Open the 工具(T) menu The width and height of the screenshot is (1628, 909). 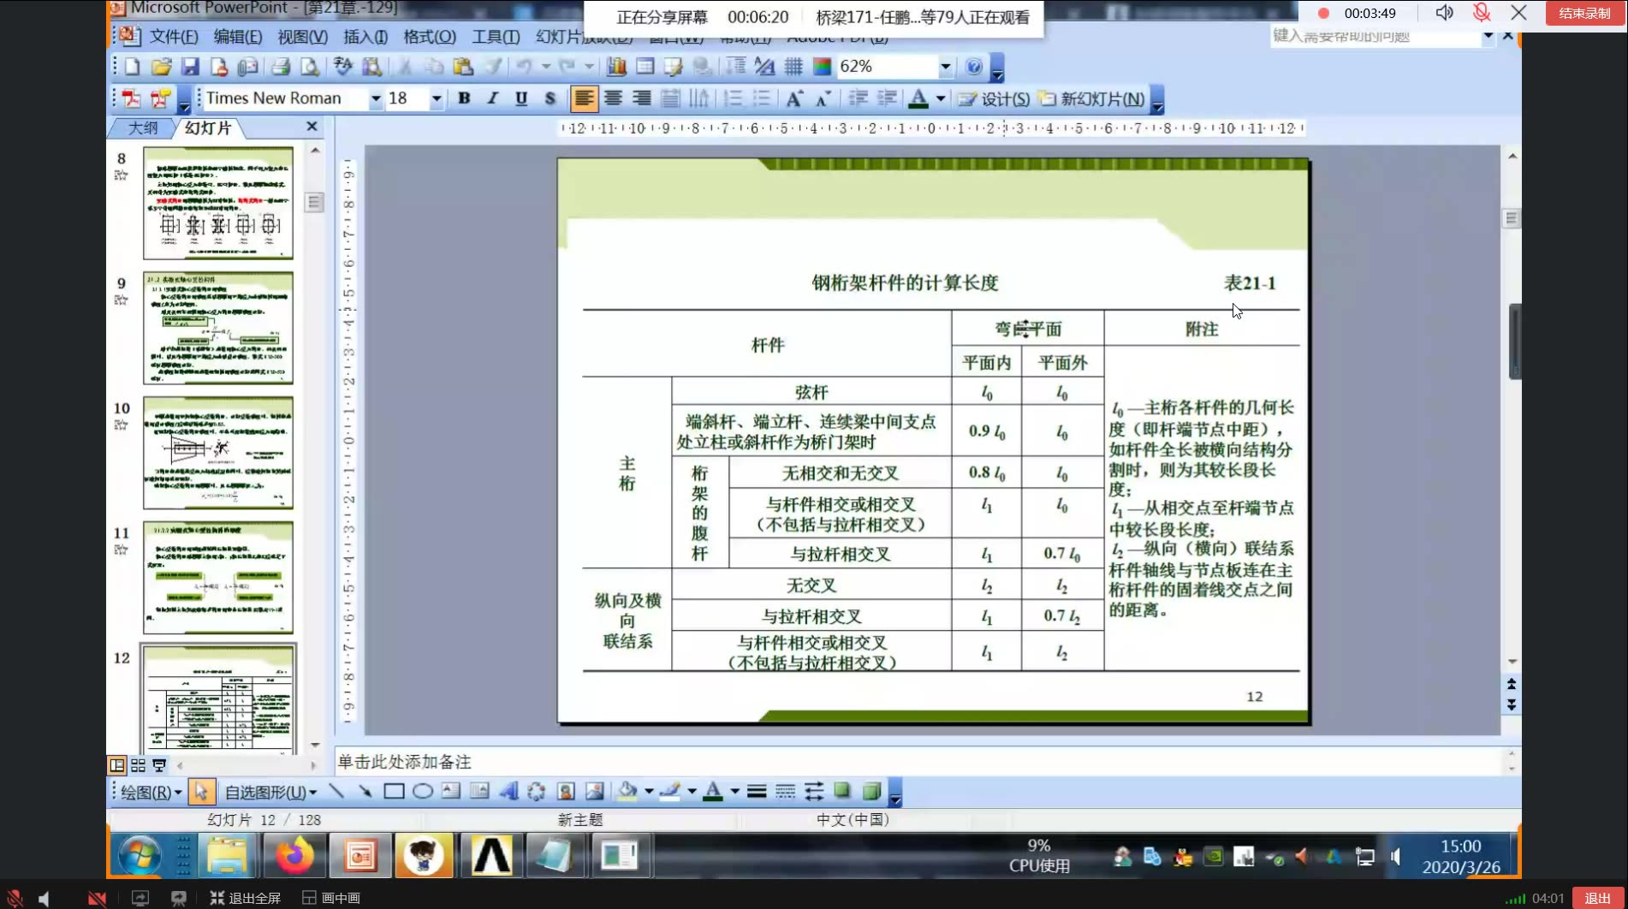point(496,37)
